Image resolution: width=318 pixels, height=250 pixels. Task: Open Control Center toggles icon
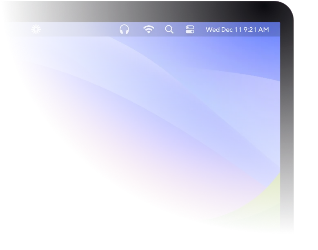190,29
